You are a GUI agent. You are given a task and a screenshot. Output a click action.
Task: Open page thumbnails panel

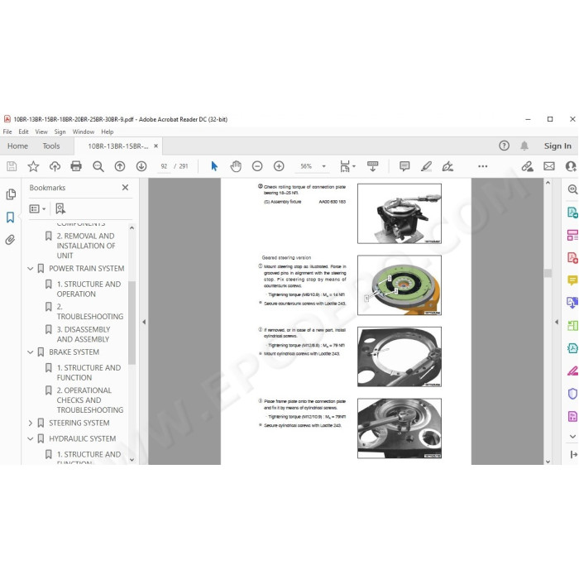coord(11,194)
